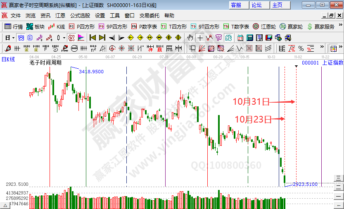The image size is (344, 209).
Task: Open the 行情 market quotes view
Action: [13, 26]
